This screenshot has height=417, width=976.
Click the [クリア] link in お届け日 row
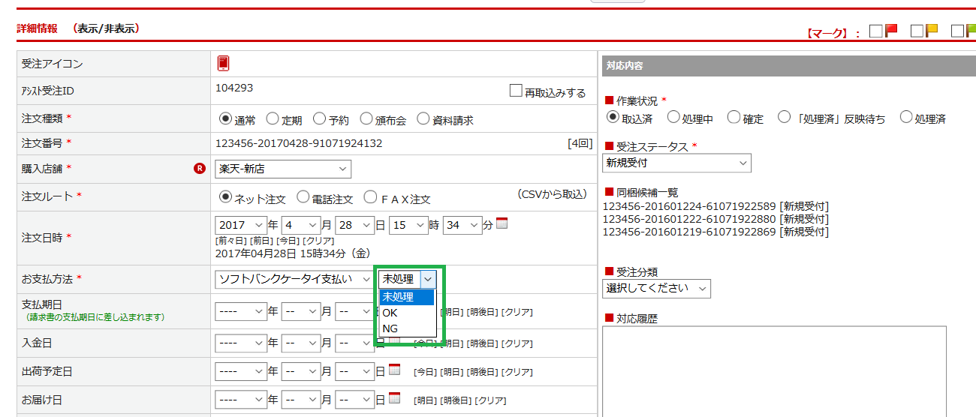(x=492, y=400)
